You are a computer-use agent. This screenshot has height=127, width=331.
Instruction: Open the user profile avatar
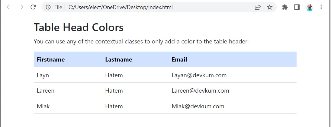coord(309,7)
